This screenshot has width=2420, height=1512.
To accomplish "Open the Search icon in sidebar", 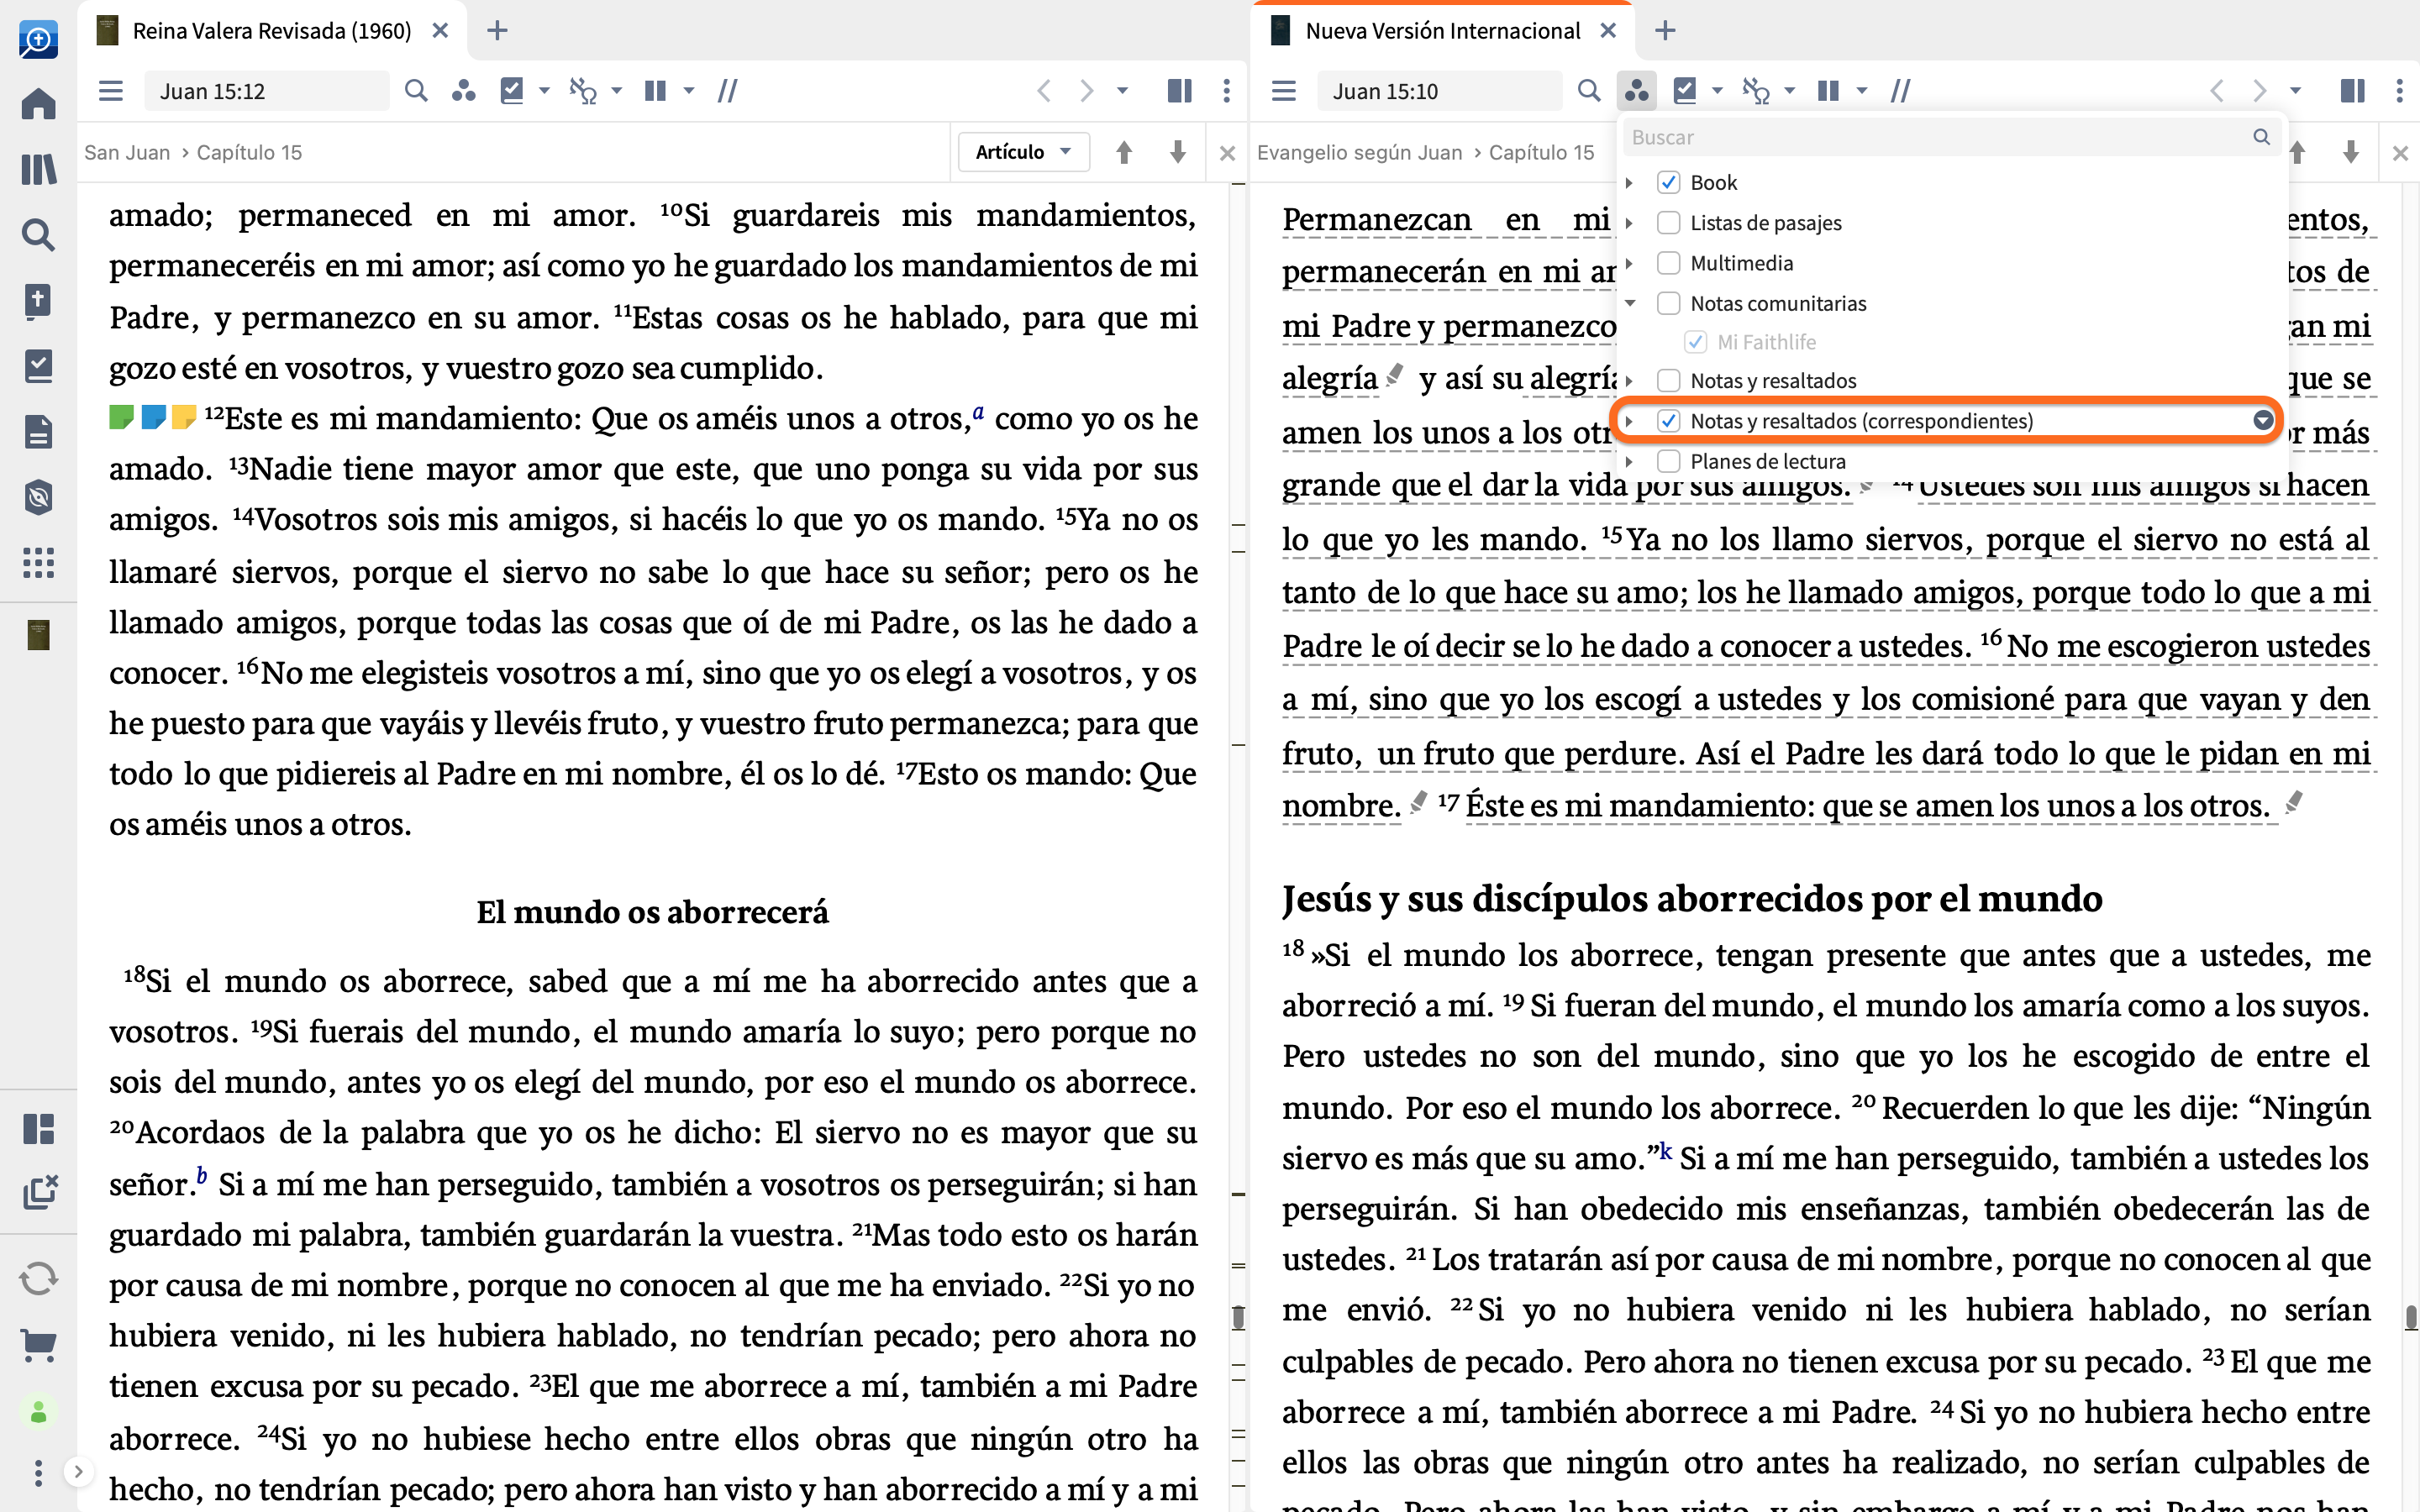I will click(x=38, y=235).
